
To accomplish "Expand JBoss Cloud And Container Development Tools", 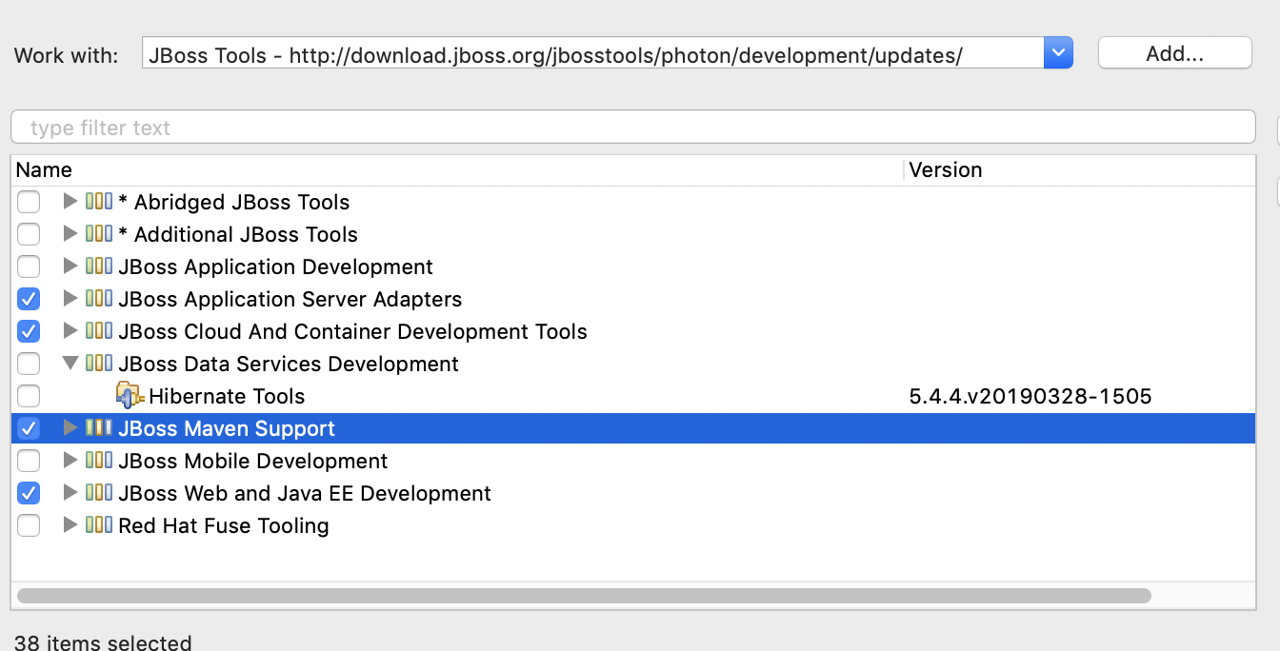I will coord(70,331).
